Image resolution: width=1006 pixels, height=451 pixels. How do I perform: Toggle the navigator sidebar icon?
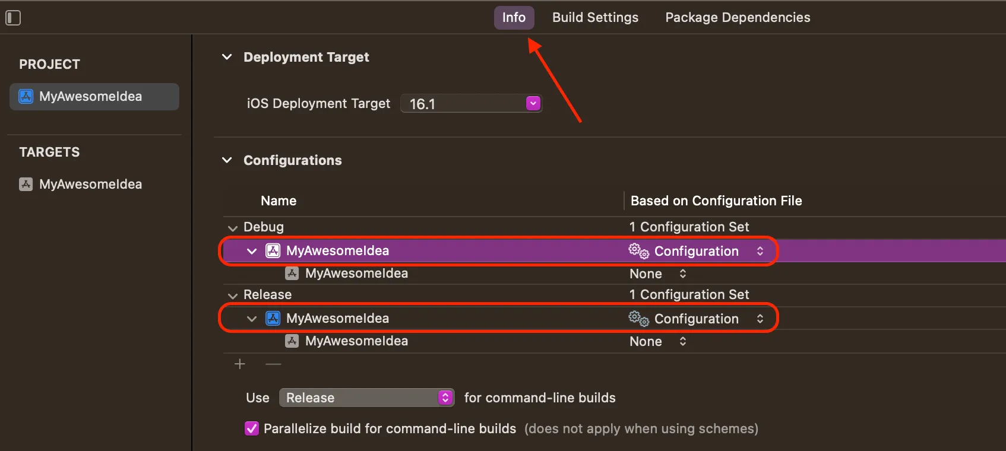(x=13, y=18)
